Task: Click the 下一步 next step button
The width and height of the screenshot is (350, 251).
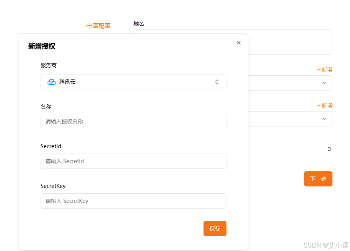Action: 318,179
